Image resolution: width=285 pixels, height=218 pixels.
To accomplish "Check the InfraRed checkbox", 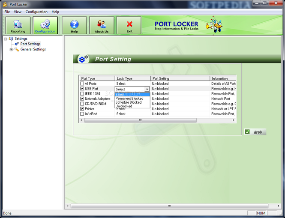I will pos(82,114).
